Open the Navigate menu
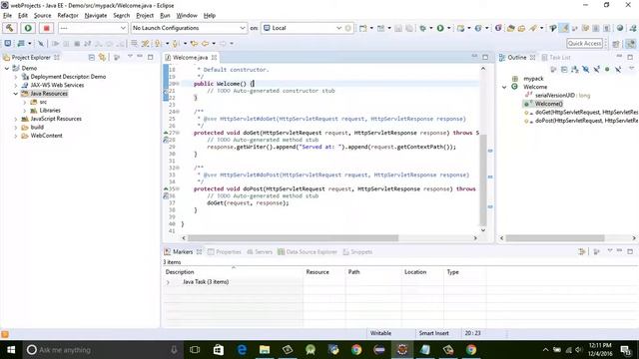 (96, 16)
